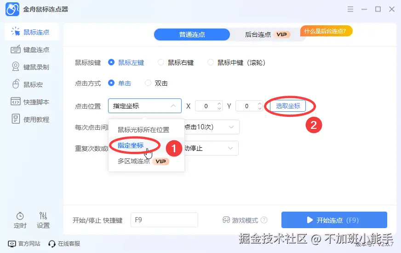This screenshot has width=401, height=253.
Task: Click the F9 hotkey input field
Action: (x=165, y=220)
